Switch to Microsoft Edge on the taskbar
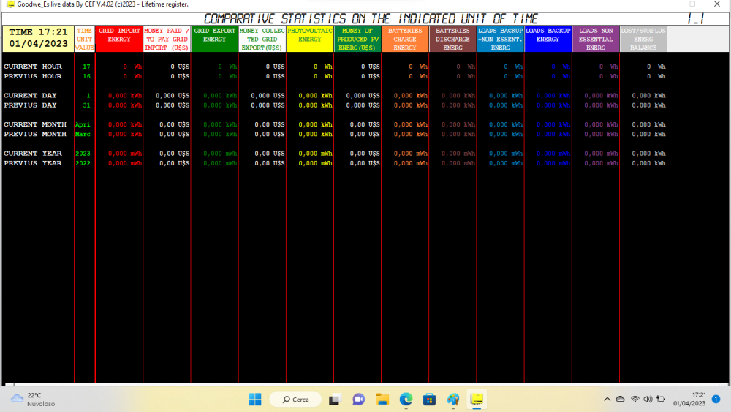This screenshot has width=731, height=412. pos(406,400)
